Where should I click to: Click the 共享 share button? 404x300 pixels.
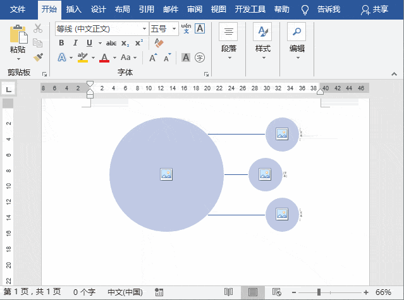[374, 9]
